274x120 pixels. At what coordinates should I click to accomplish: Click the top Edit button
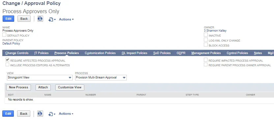coord(8,19)
